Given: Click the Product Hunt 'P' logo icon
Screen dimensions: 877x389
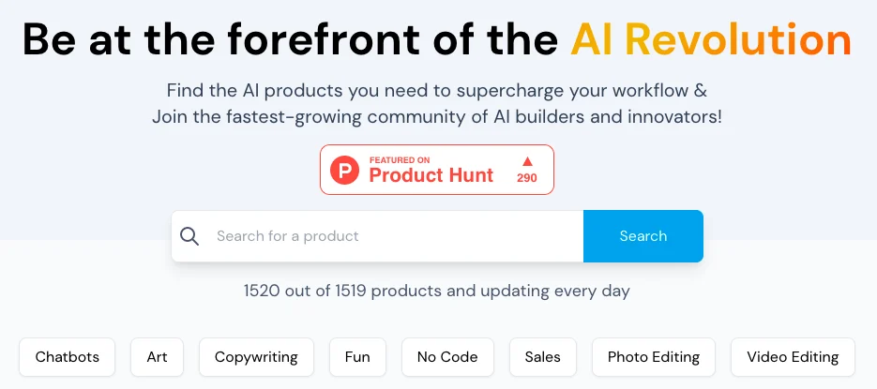Looking at the screenshot, I should pos(345,170).
